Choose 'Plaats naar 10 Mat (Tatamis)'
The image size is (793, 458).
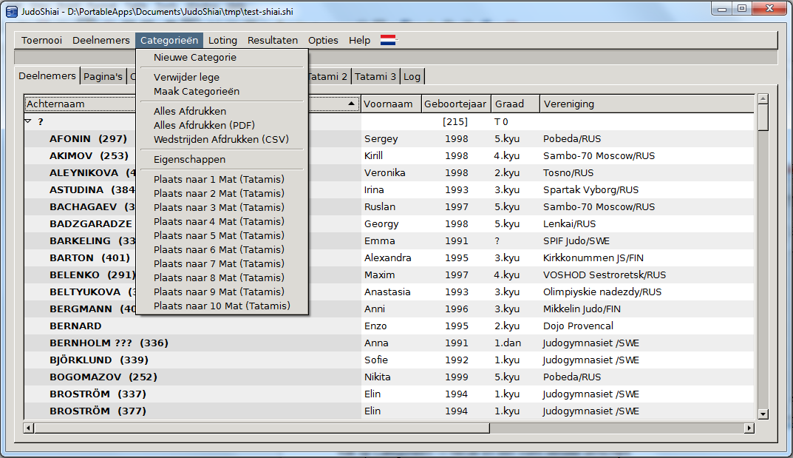pos(222,306)
